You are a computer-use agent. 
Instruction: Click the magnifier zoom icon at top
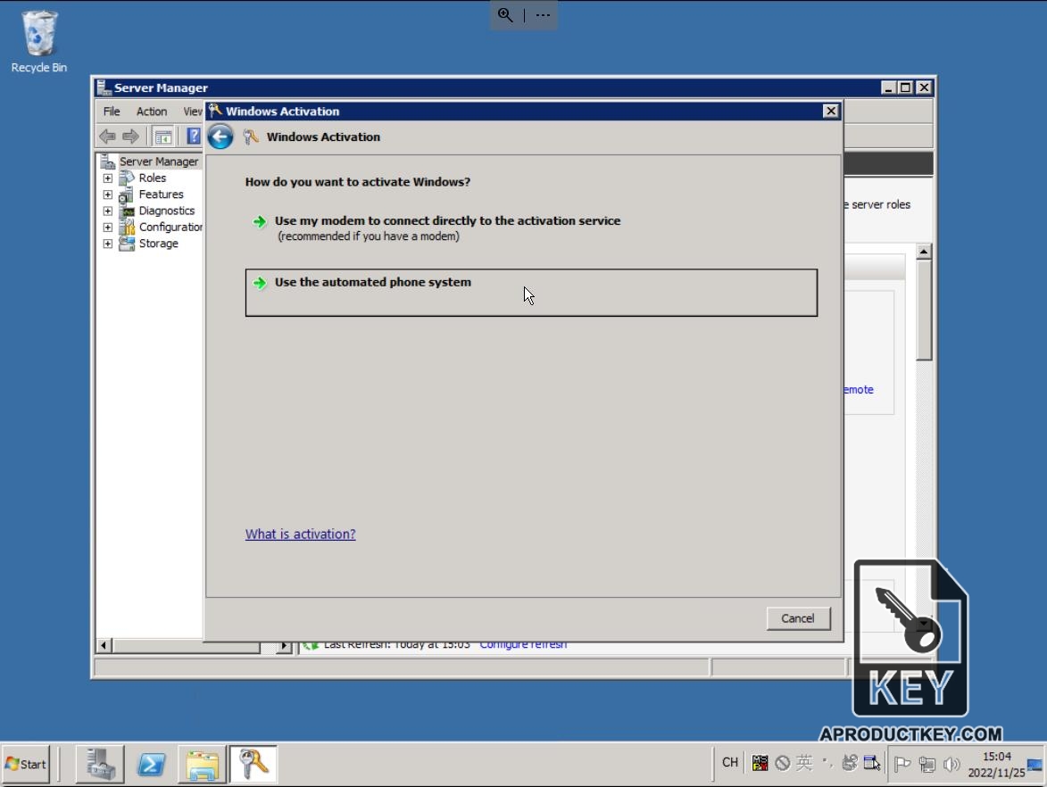pos(505,14)
